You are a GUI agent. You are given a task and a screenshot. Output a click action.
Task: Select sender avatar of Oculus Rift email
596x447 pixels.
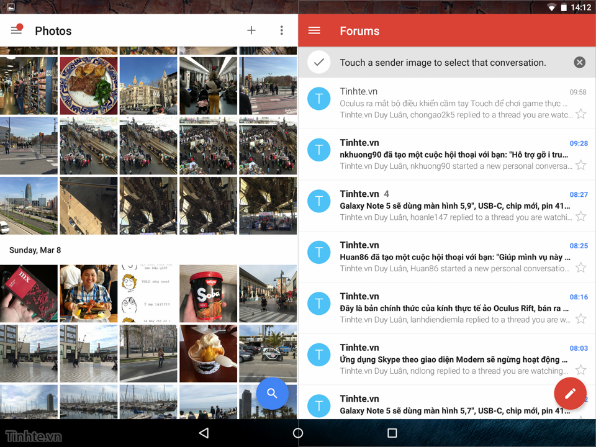pyautogui.click(x=318, y=304)
